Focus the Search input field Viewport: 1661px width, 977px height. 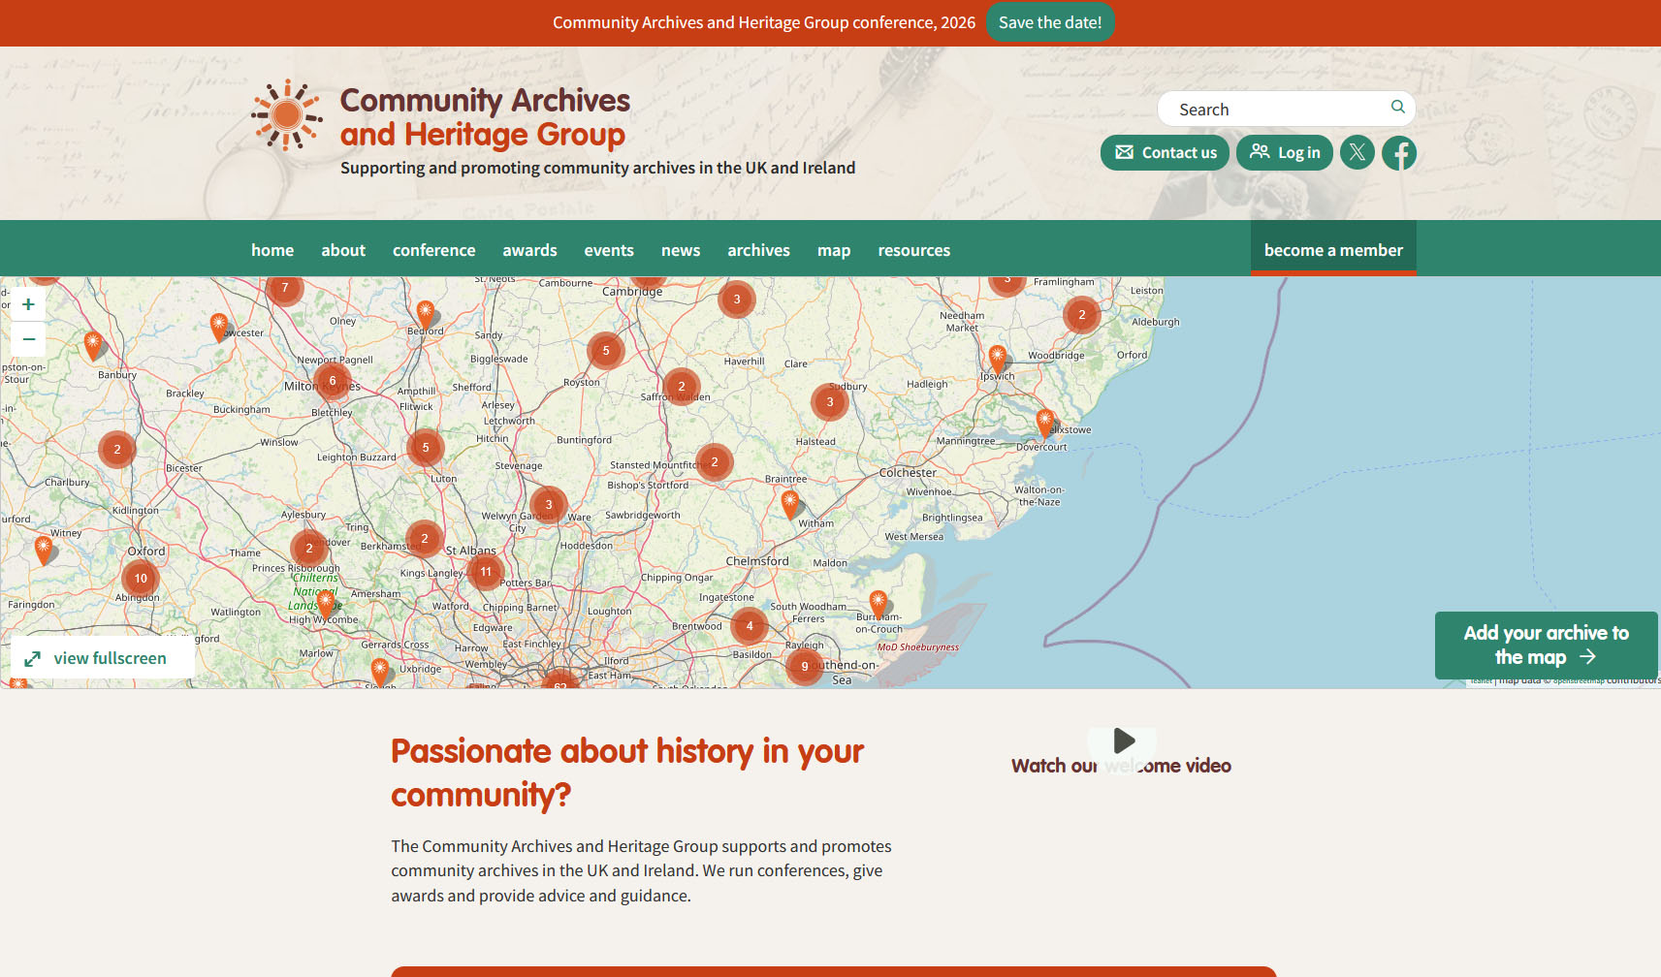1286,109
